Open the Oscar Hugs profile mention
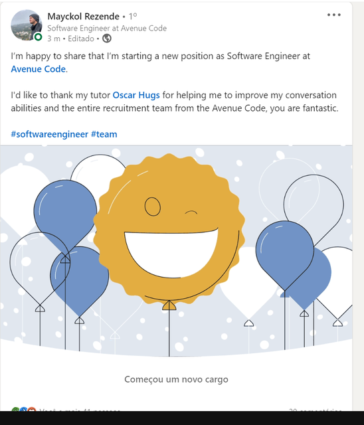 [136, 95]
